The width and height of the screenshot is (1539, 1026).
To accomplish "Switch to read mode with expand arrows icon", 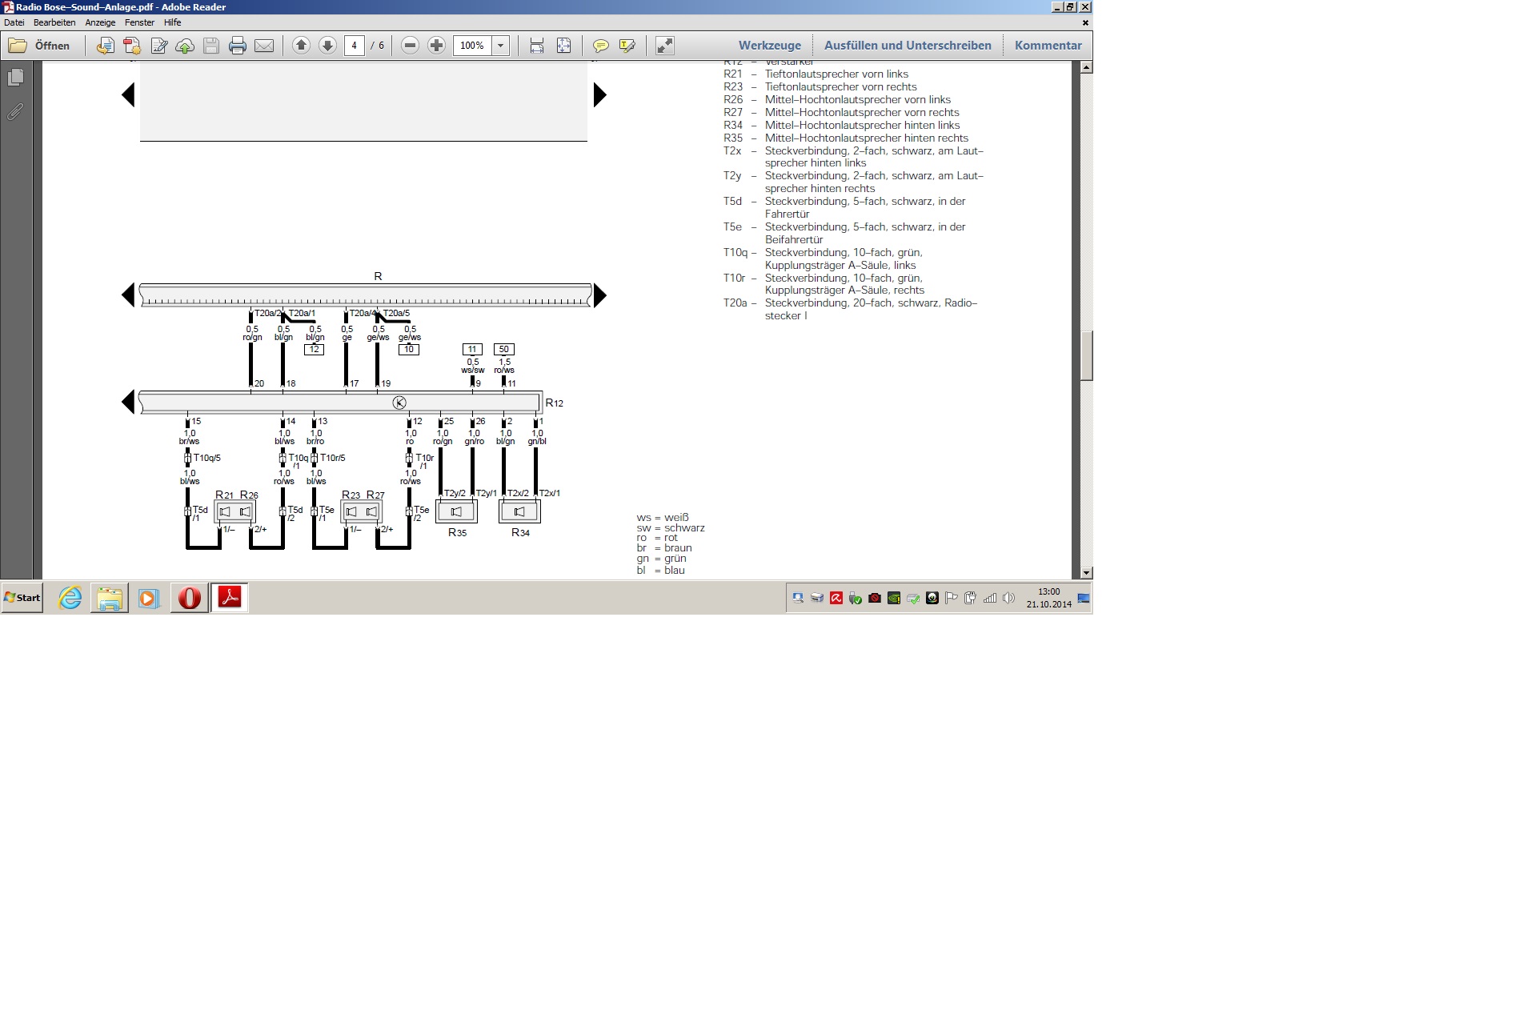I will coord(664,46).
